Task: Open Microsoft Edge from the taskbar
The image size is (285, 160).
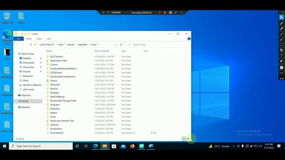Action: [x=96, y=146]
